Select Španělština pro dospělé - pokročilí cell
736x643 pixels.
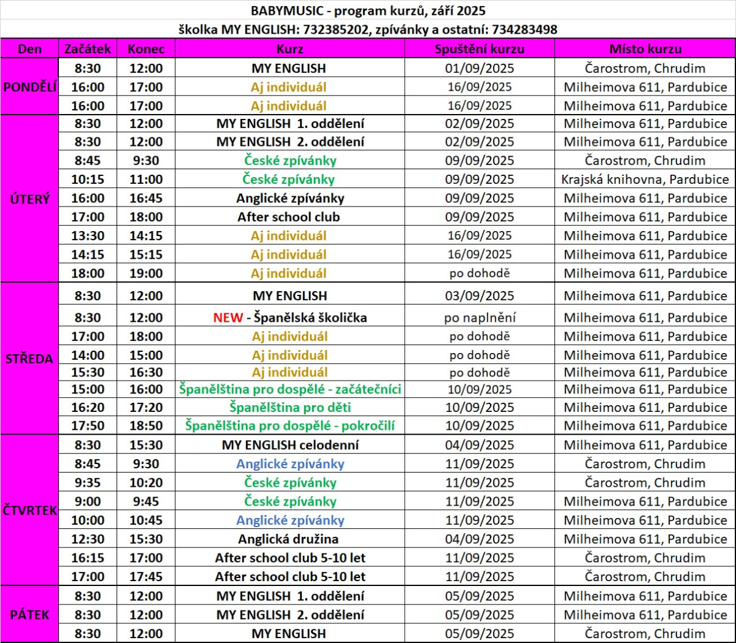click(289, 426)
